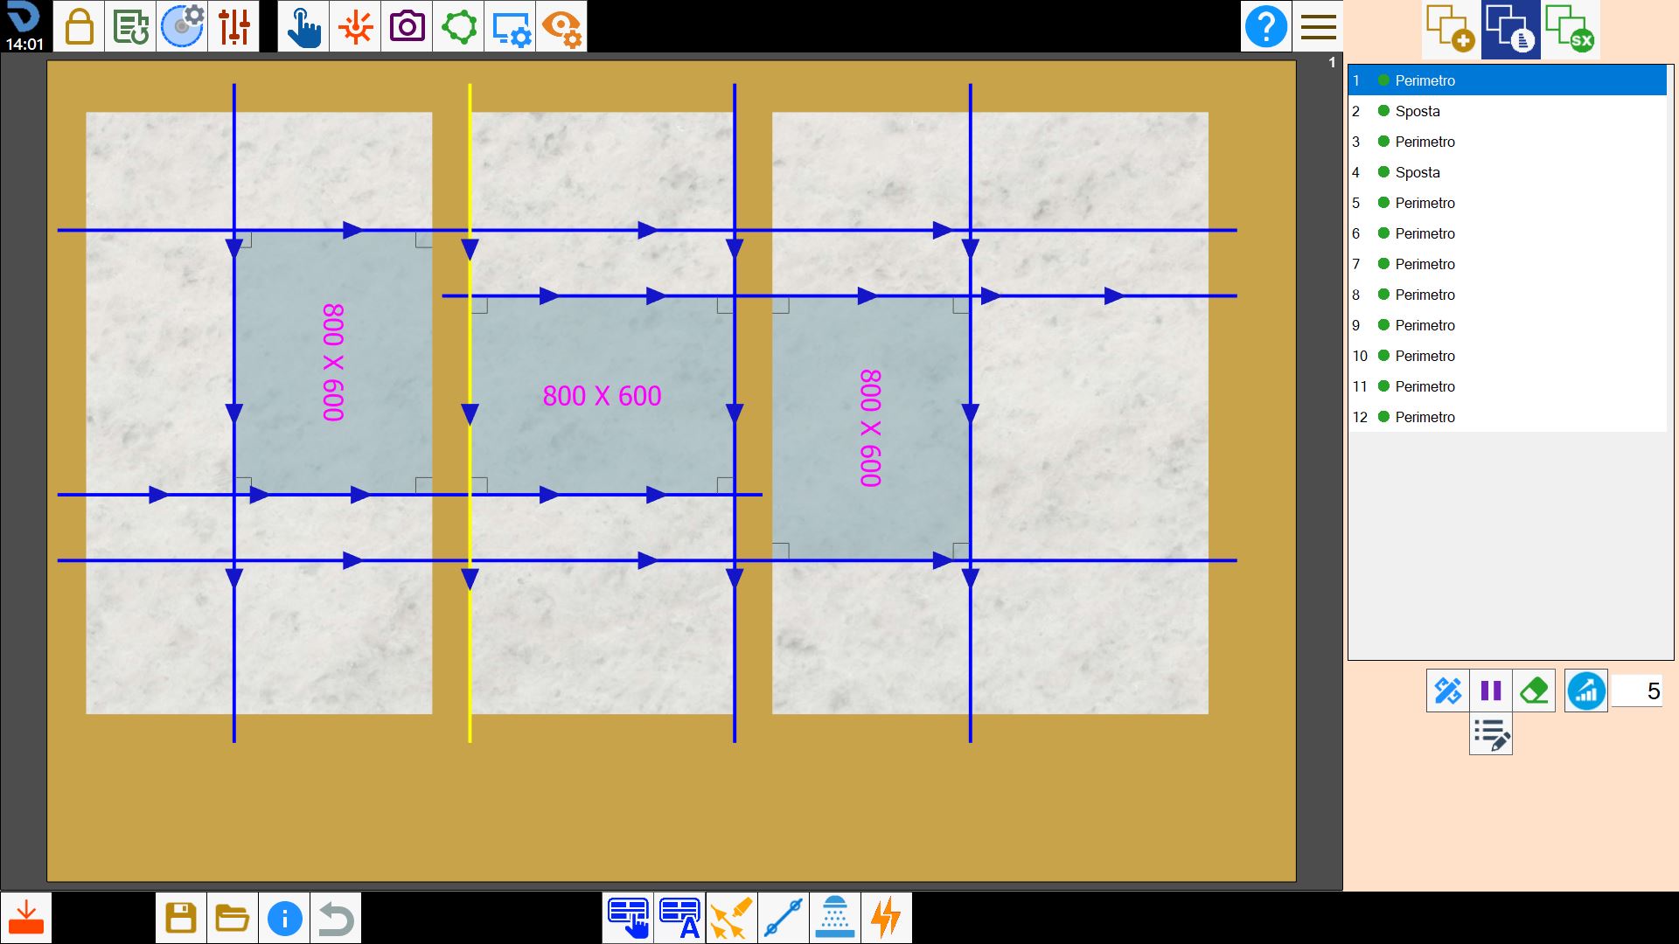Screen dimensions: 1679x944
Task: Open the sliders adjustment settings
Action: (233, 26)
